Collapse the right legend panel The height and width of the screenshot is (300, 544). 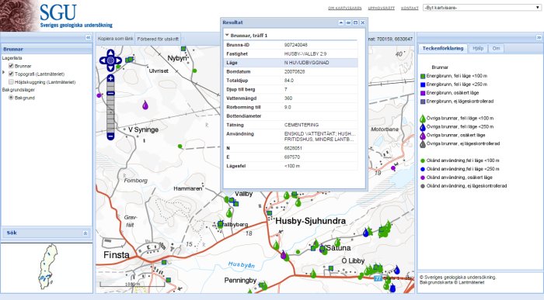coord(539,37)
